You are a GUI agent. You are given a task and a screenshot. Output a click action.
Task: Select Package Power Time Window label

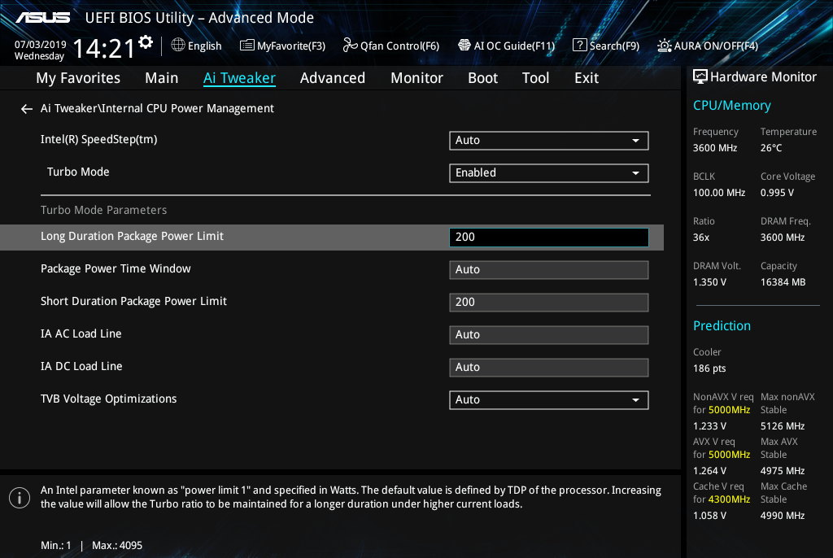(x=116, y=269)
